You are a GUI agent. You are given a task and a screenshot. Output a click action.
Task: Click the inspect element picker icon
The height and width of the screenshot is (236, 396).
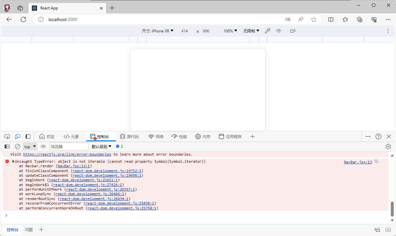(7, 136)
